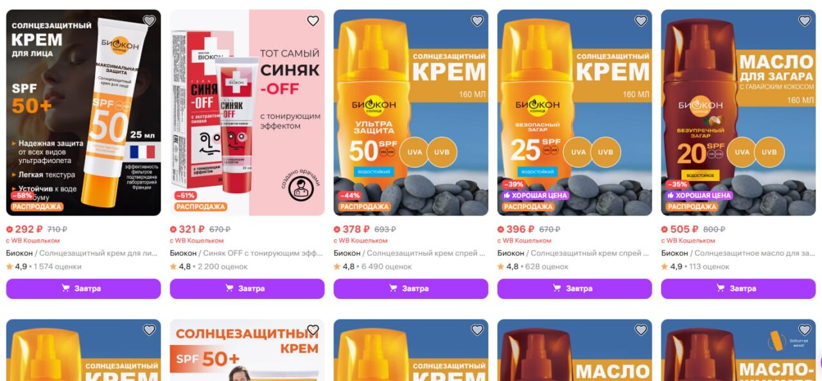Favorite the second-row SPF 50+ Солнцезащитный крем card
This screenshot has width=822, height=381.
pyautogui.click(x=313, y=330)
